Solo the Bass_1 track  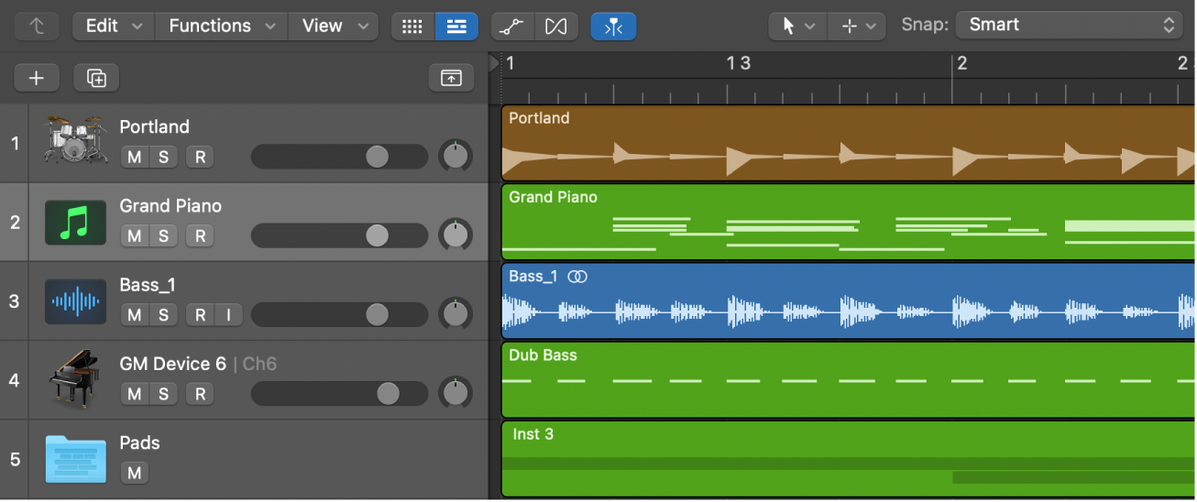pos(163,315)
